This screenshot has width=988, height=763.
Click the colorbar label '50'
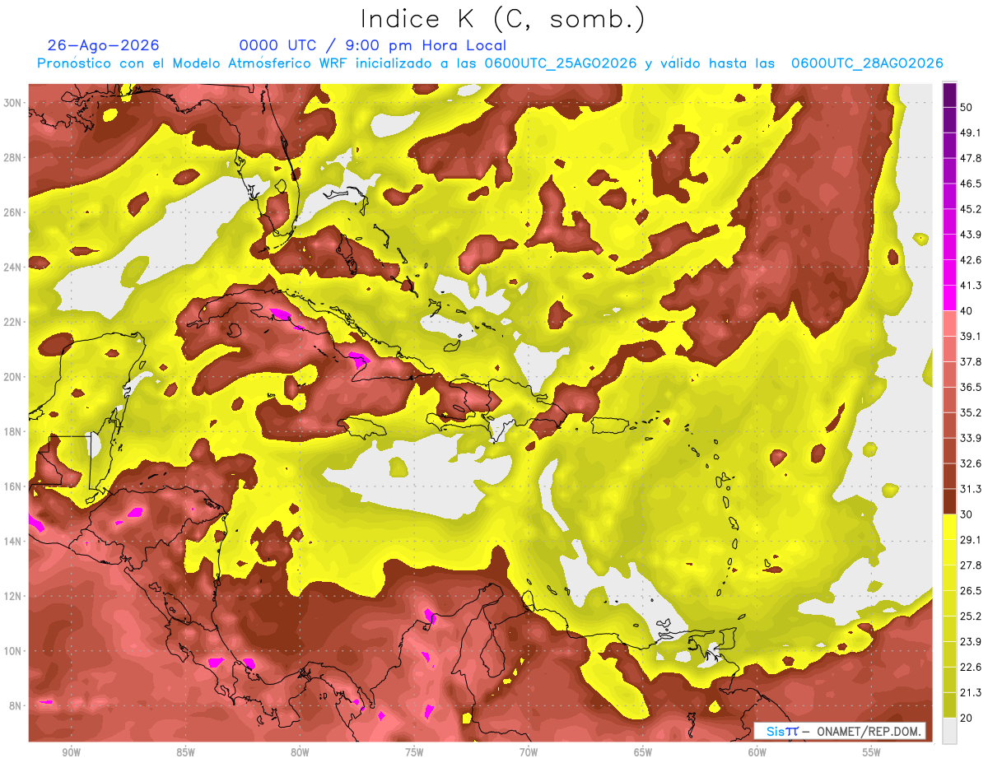967,107
